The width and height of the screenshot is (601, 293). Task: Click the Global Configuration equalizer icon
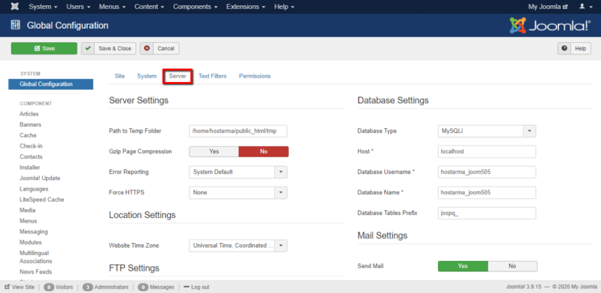15,26
